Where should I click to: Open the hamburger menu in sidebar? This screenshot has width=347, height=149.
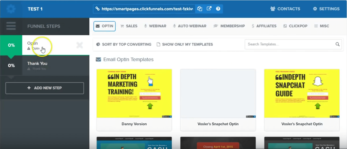[11, 26]
